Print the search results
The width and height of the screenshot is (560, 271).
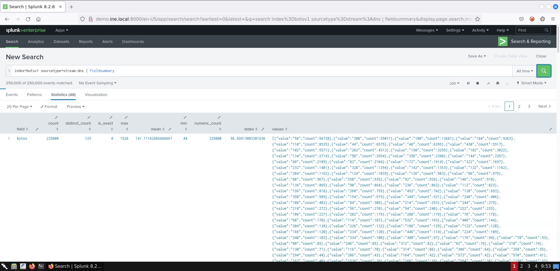pos(498,83)
